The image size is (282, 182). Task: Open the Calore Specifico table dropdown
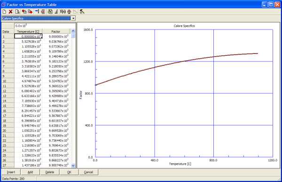click(73, 18)
